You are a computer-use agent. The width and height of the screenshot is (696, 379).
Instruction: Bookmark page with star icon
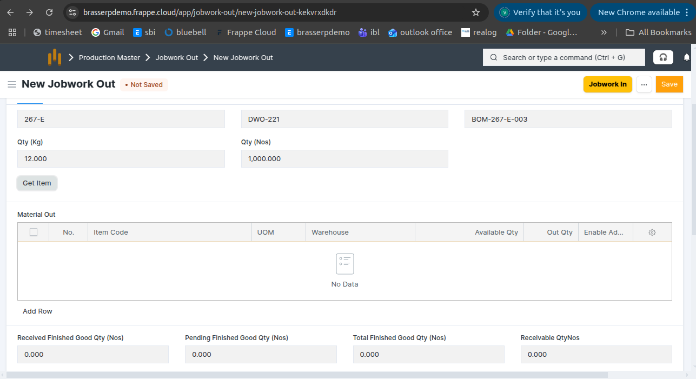coord(476,12)
